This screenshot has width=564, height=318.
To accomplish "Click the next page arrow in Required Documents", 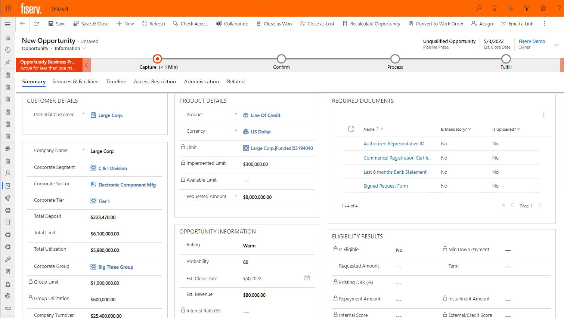I will click(x=539, y=205).
